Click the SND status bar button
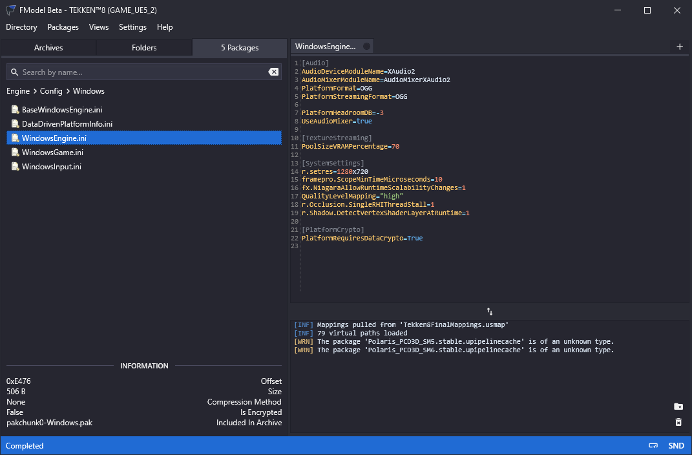Viewport: 692px width, 455px height. 676,446
